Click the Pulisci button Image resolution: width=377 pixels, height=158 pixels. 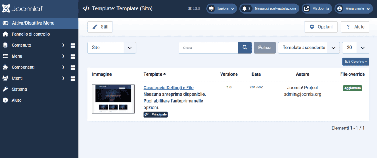tap(265, 48)
